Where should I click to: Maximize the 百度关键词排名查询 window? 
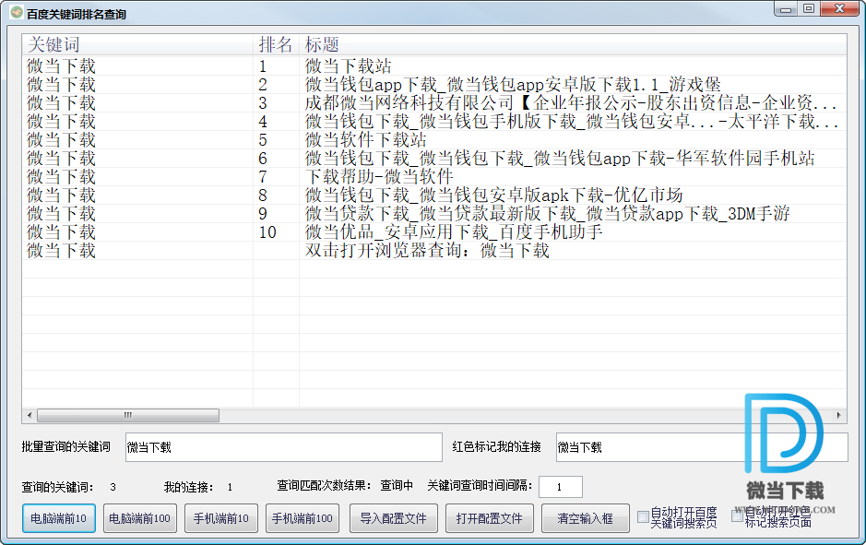point(809,9)
